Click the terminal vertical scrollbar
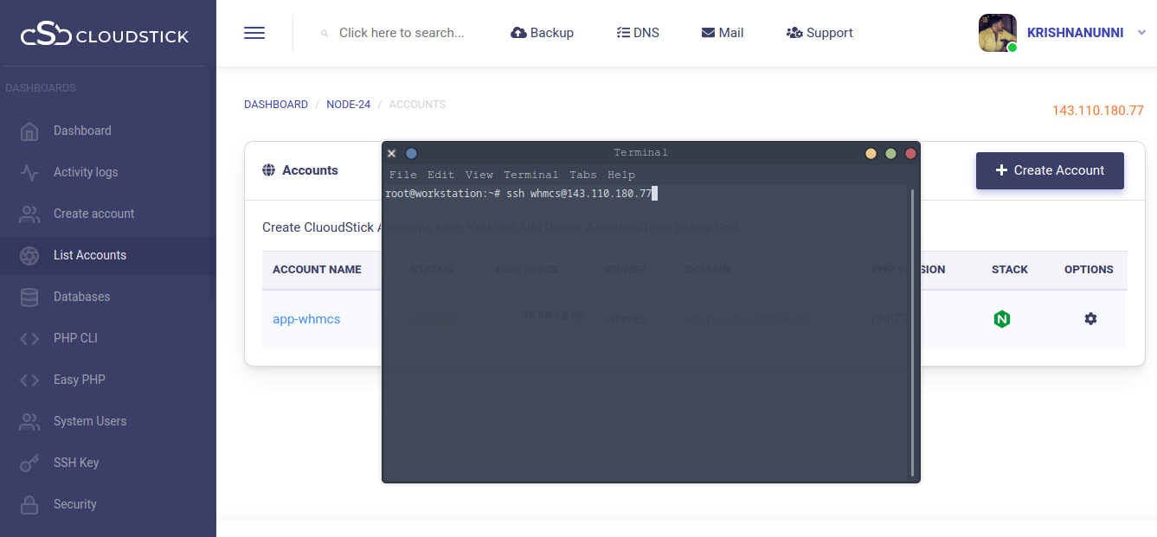 tap(912, 332)
